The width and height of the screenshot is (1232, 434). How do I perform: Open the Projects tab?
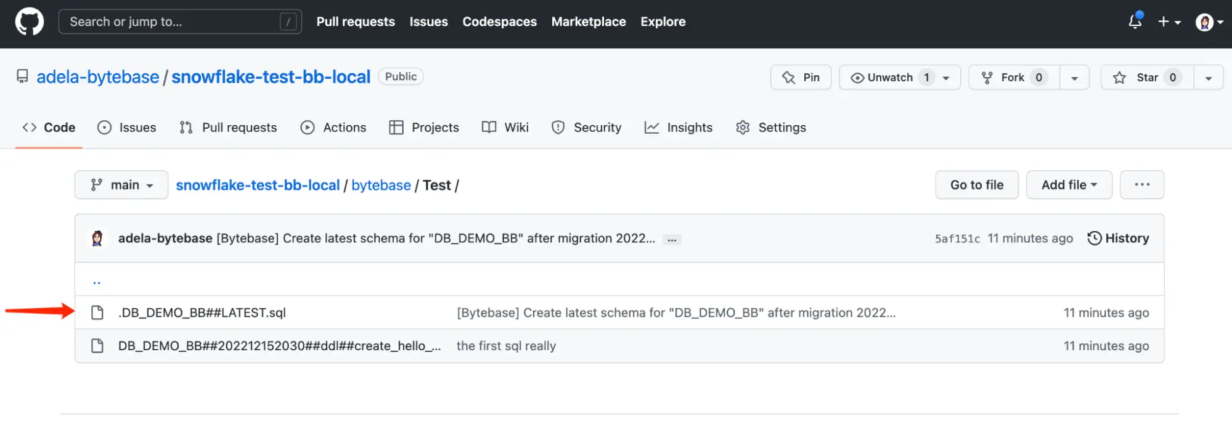coord(424,128)
